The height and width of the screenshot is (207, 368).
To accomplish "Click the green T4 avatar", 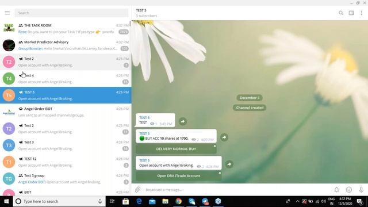I will [9, 78].
